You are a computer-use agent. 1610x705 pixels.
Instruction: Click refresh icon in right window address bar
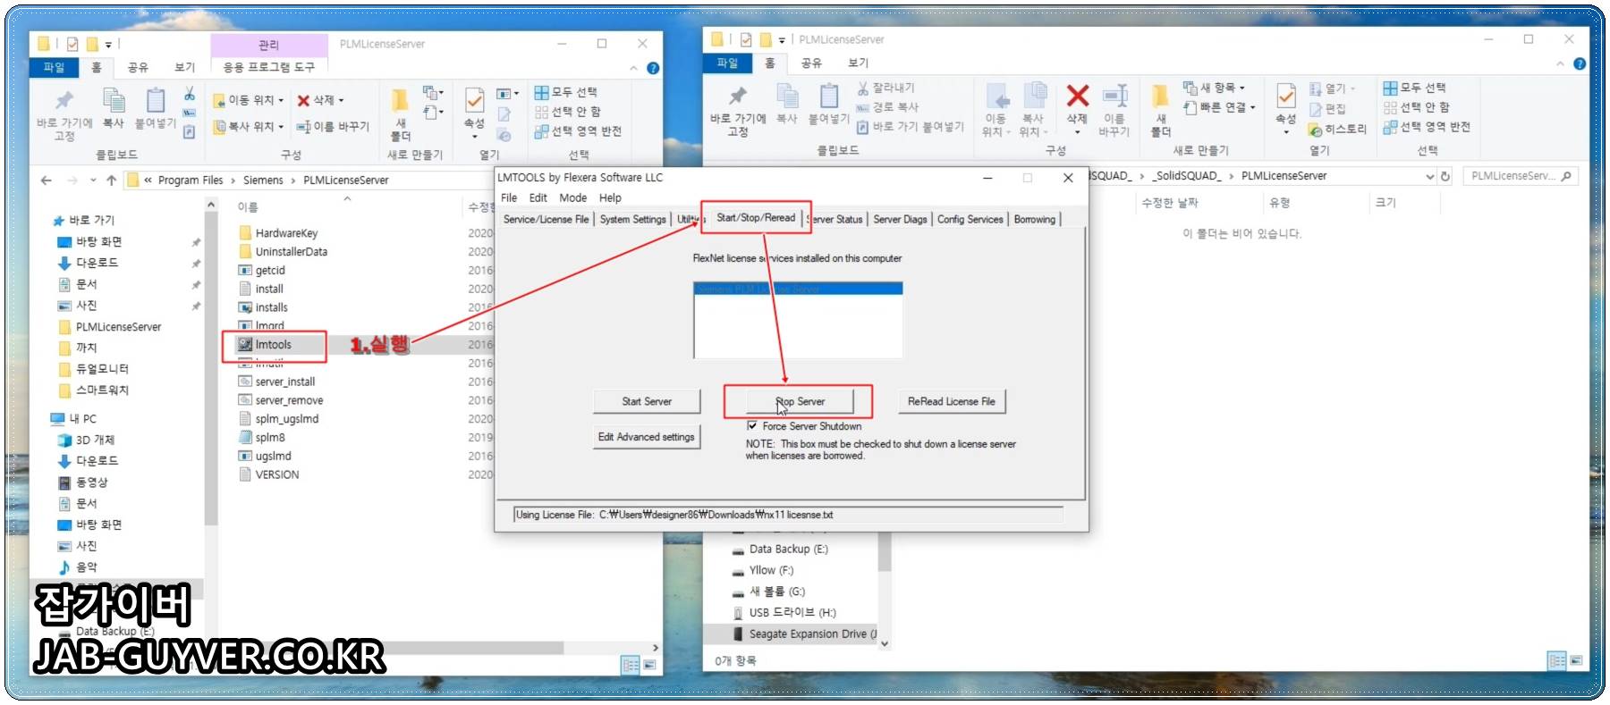(x=1445, y=177)
